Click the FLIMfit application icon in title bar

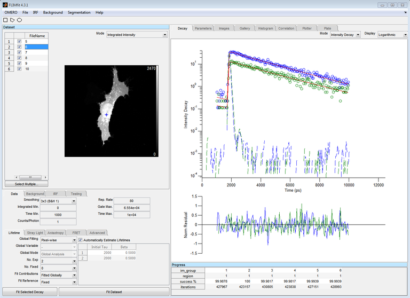pos(5,4)
